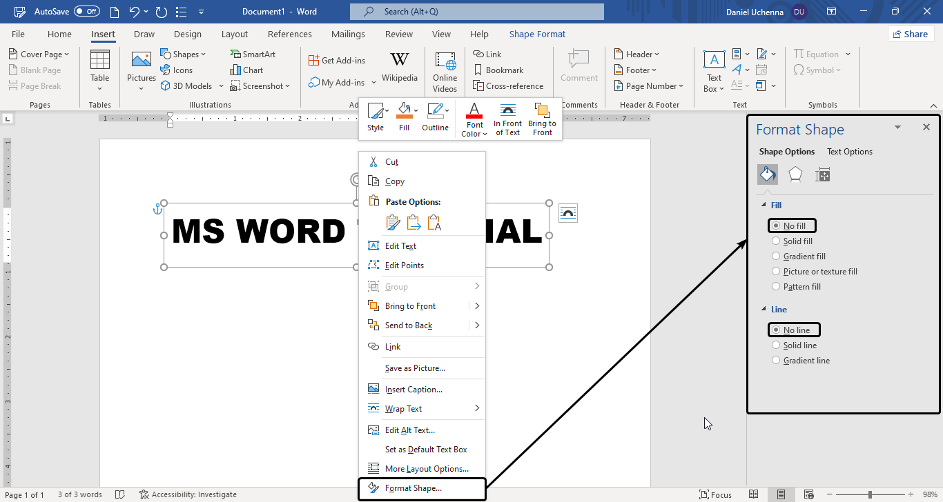Viewport: 943px width, 502px height.
Task: Click the zoom slider in status bar
Action: click(x=870, y=494)
